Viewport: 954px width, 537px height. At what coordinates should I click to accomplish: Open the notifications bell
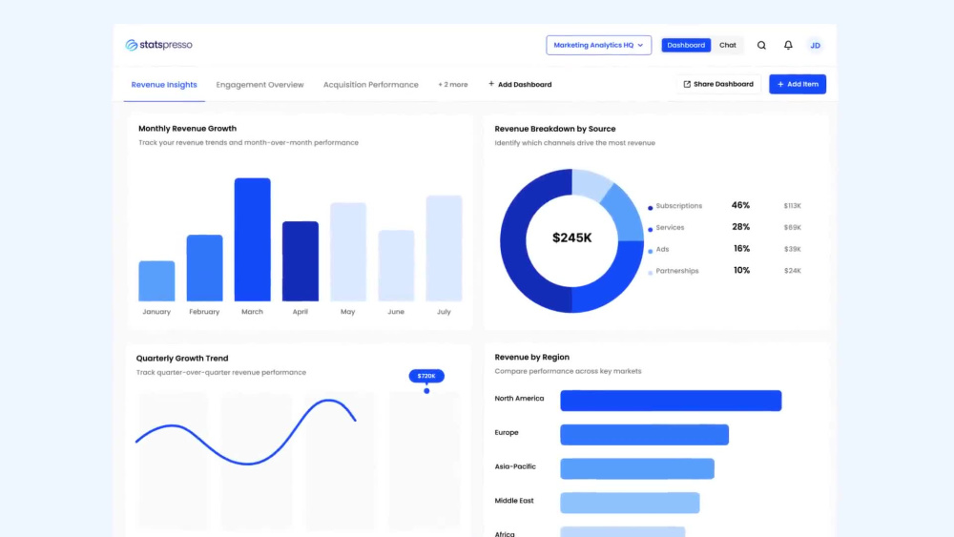point(788,46)
